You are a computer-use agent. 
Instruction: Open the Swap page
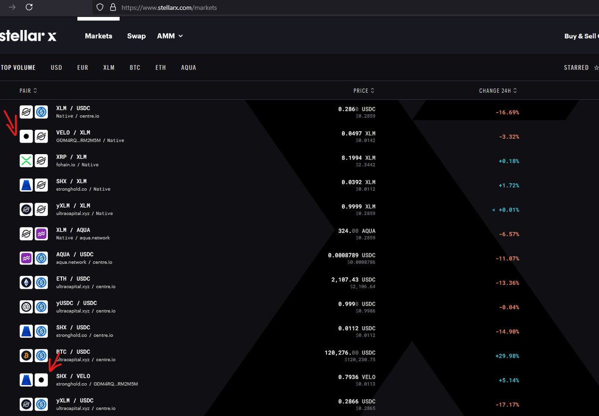tap(136, 36)
